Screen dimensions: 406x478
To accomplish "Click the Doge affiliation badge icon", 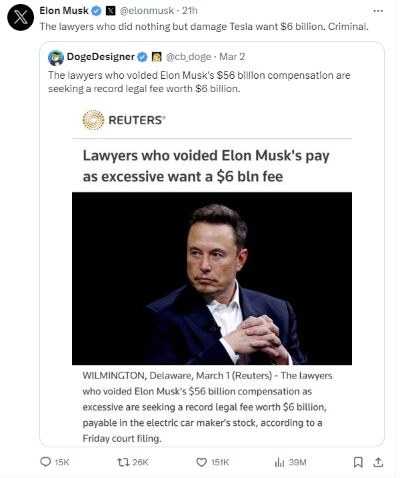I will [155, 57].
